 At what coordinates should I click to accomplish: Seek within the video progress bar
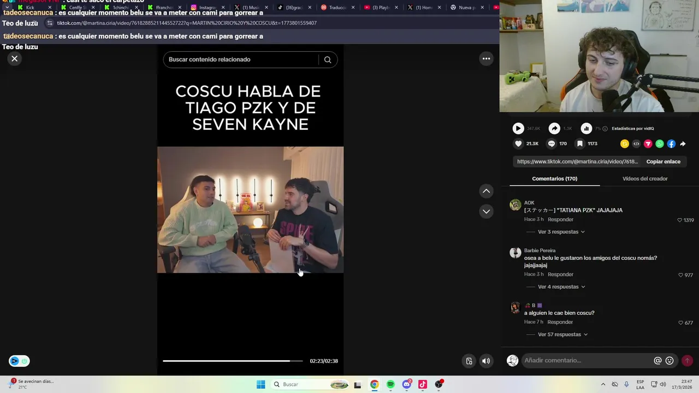(x=233, y=361)
